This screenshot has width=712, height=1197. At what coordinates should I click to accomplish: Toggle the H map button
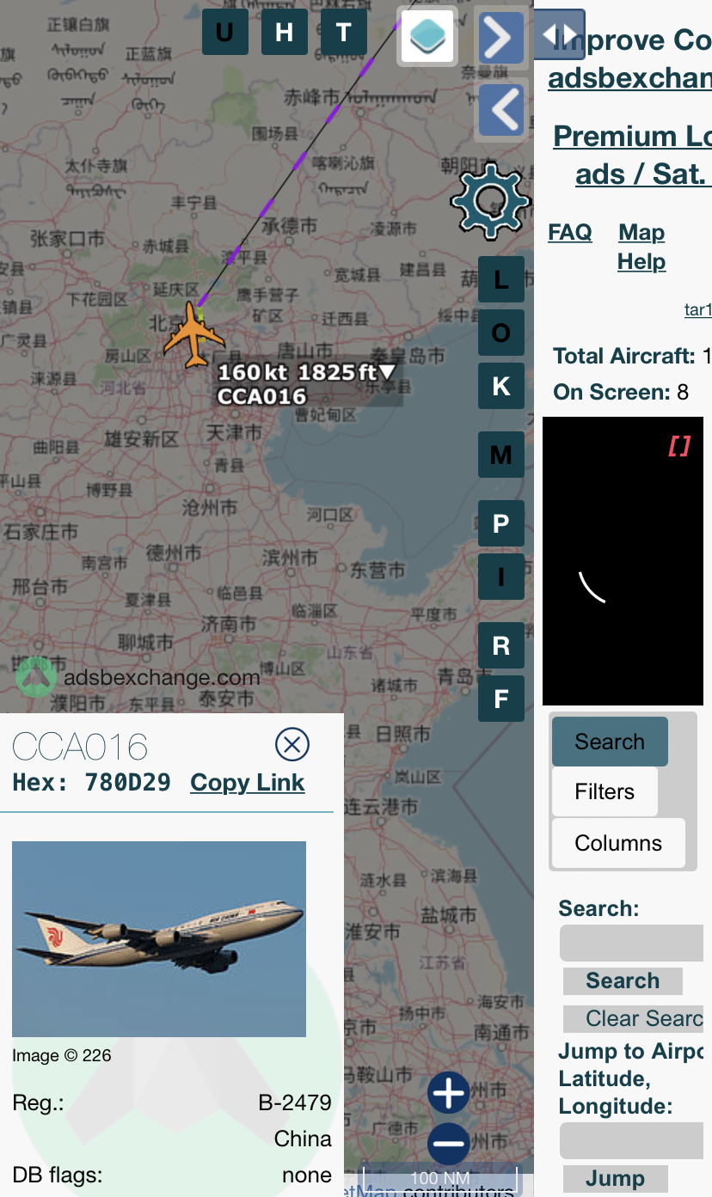coord(285,33)
